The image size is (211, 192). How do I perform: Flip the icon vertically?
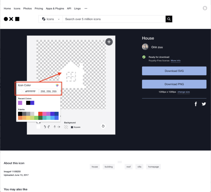(x=55, y=127)
